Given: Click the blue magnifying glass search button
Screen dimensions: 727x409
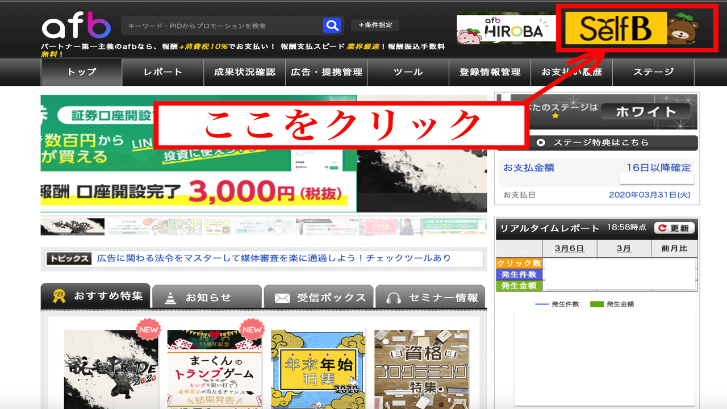Looking at the screenshot, I should click(332, 26).
